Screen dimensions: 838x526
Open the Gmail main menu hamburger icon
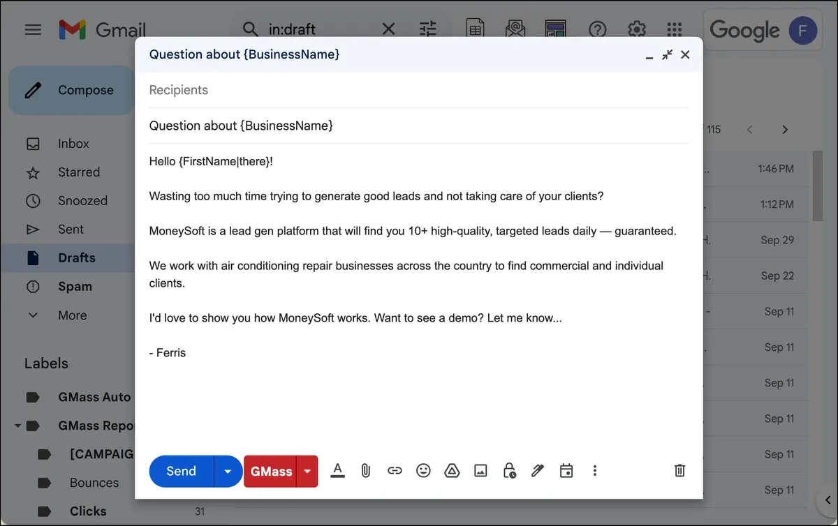33,29
